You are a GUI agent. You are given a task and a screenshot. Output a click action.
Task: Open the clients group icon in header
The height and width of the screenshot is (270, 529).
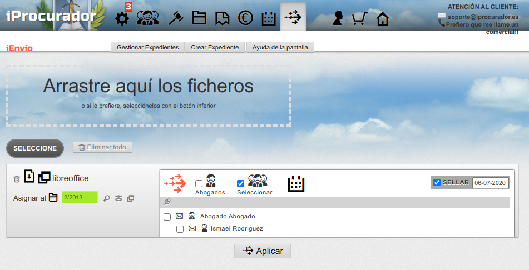tap(147, 18)
